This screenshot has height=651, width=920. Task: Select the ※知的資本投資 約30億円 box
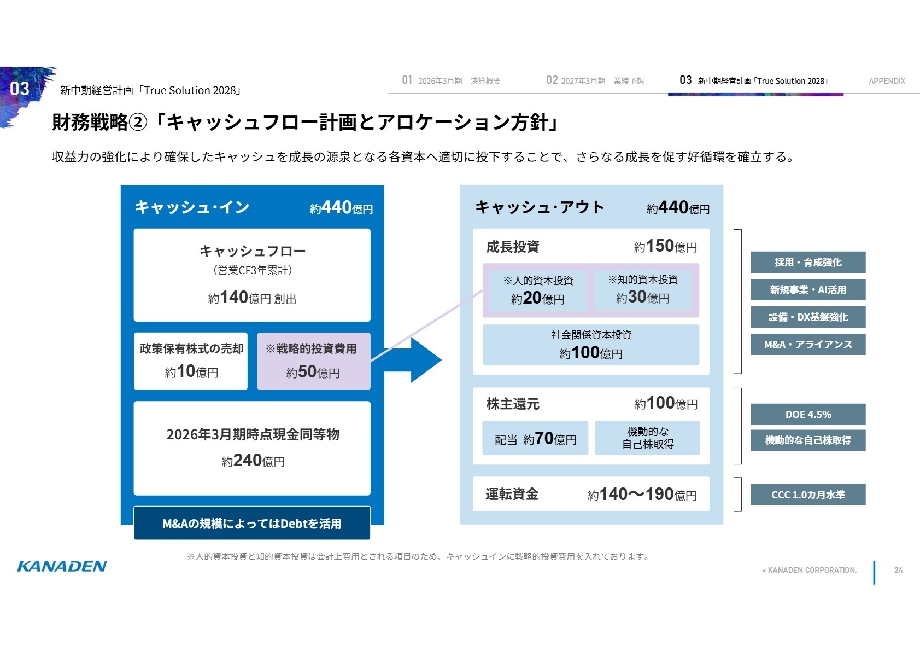click(x=643, y=290)
